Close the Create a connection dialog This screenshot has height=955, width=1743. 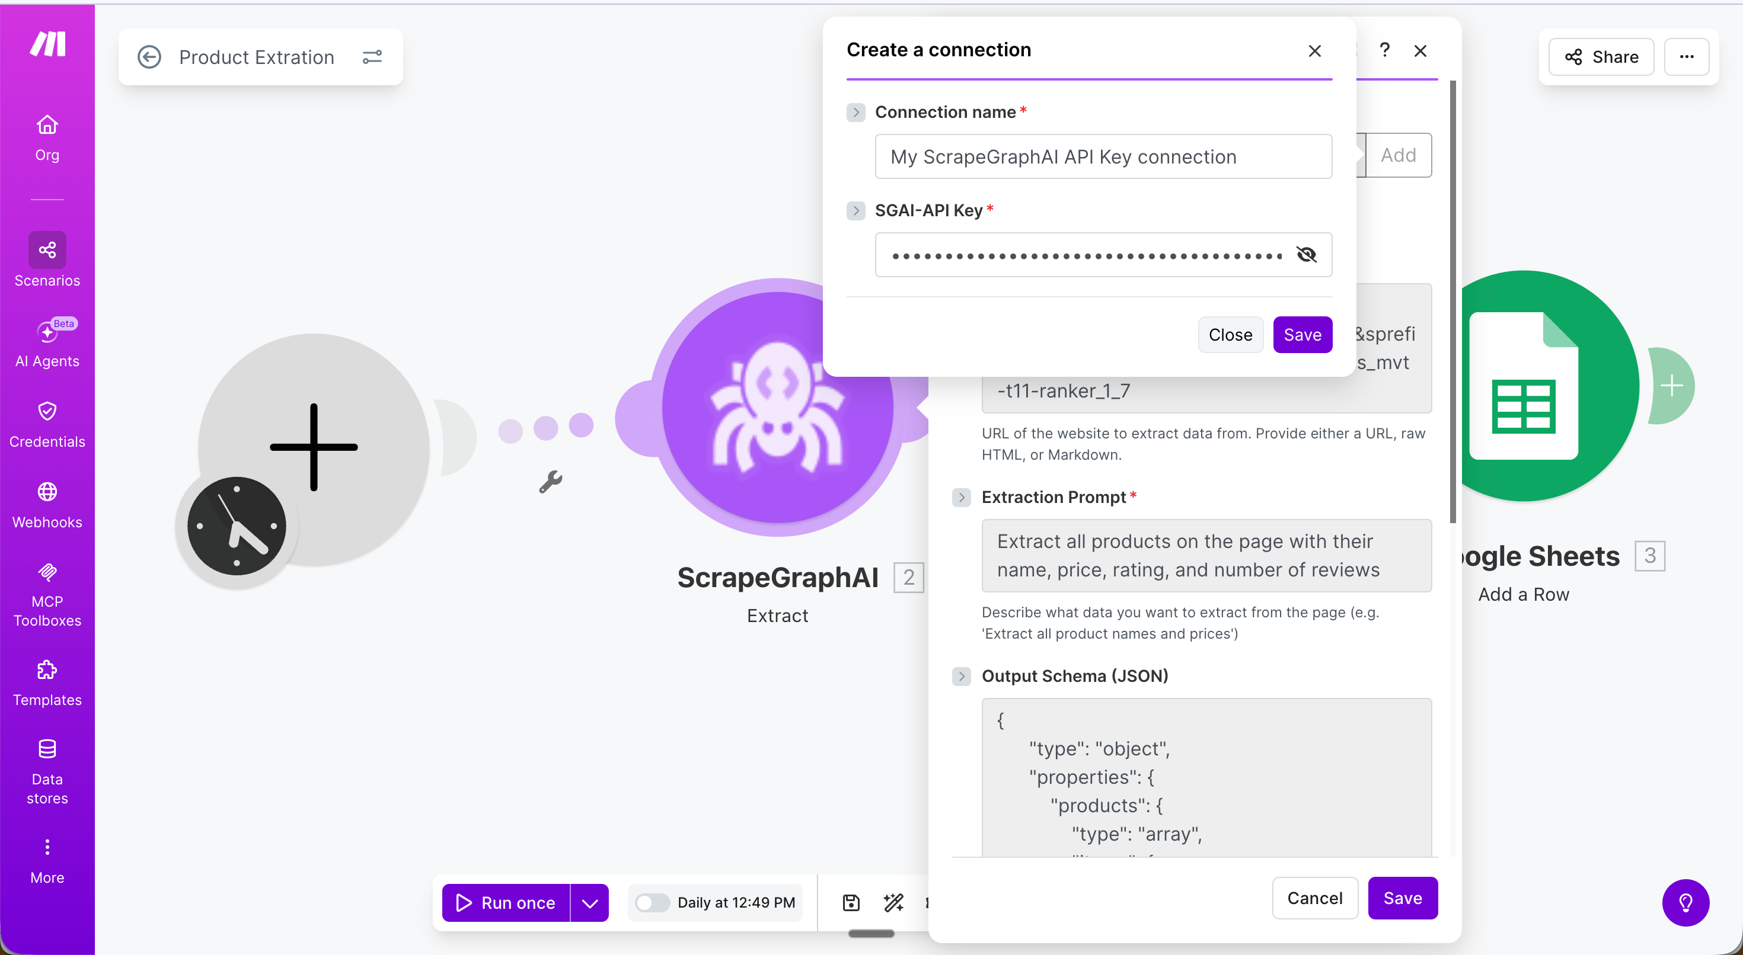click(1314, 51)
